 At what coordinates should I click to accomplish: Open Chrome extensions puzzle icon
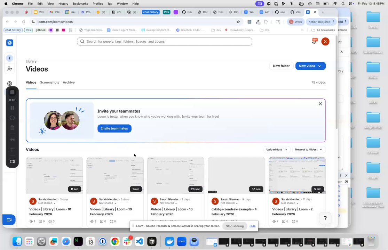click(266, 22)
